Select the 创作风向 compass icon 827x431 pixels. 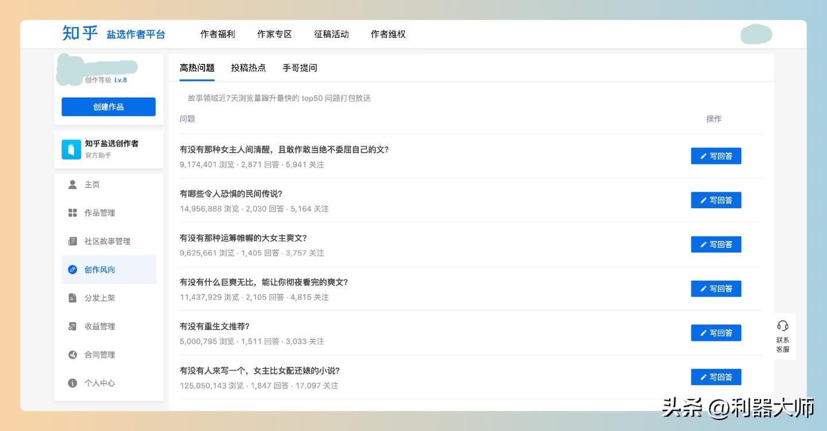point(72,270)
